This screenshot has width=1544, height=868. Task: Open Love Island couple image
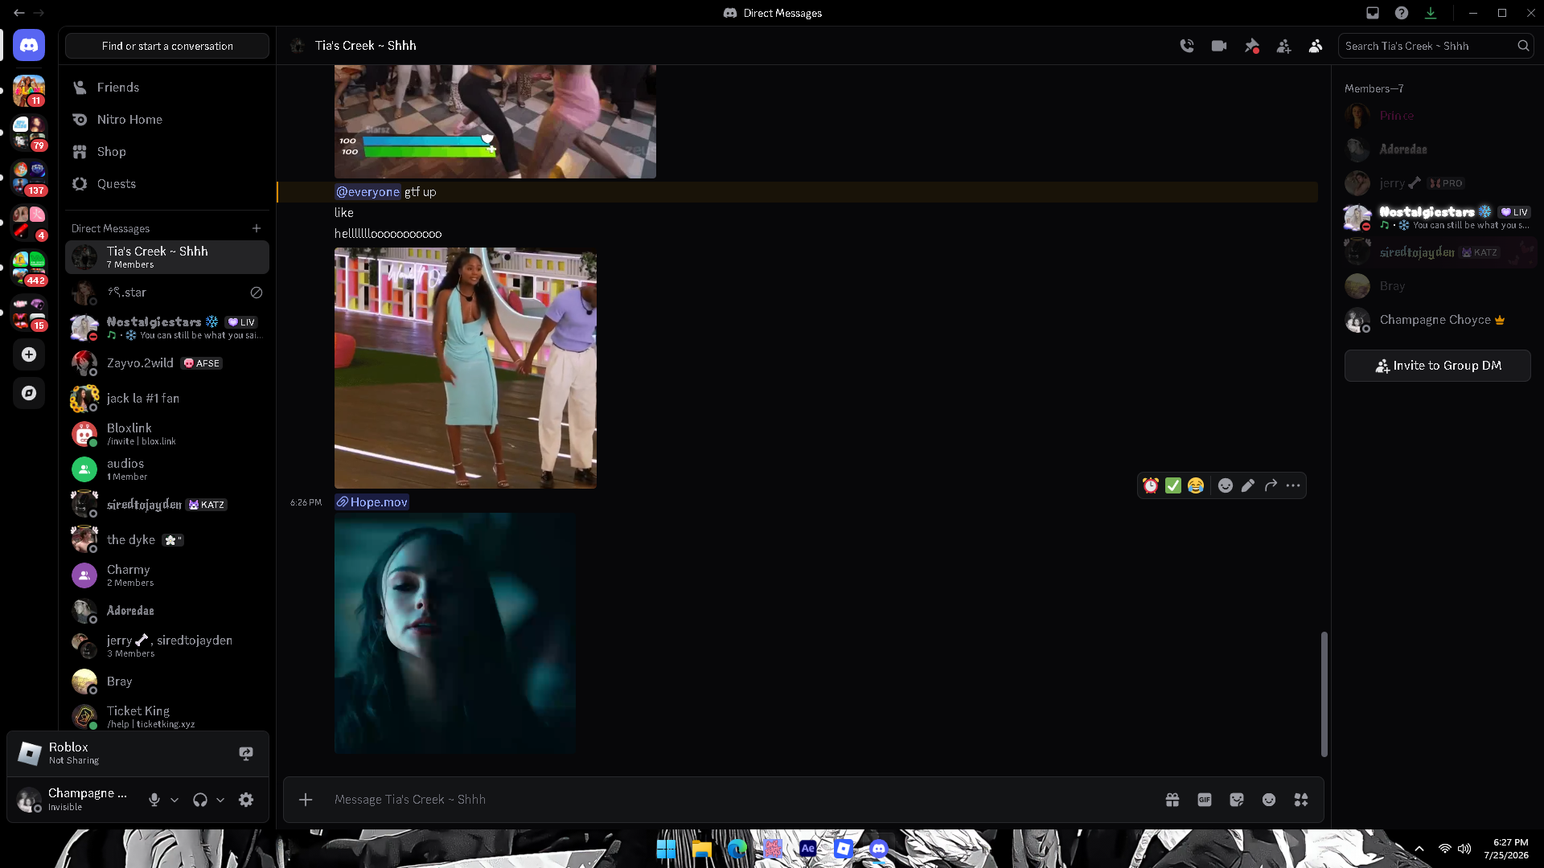tap(466, 368)
